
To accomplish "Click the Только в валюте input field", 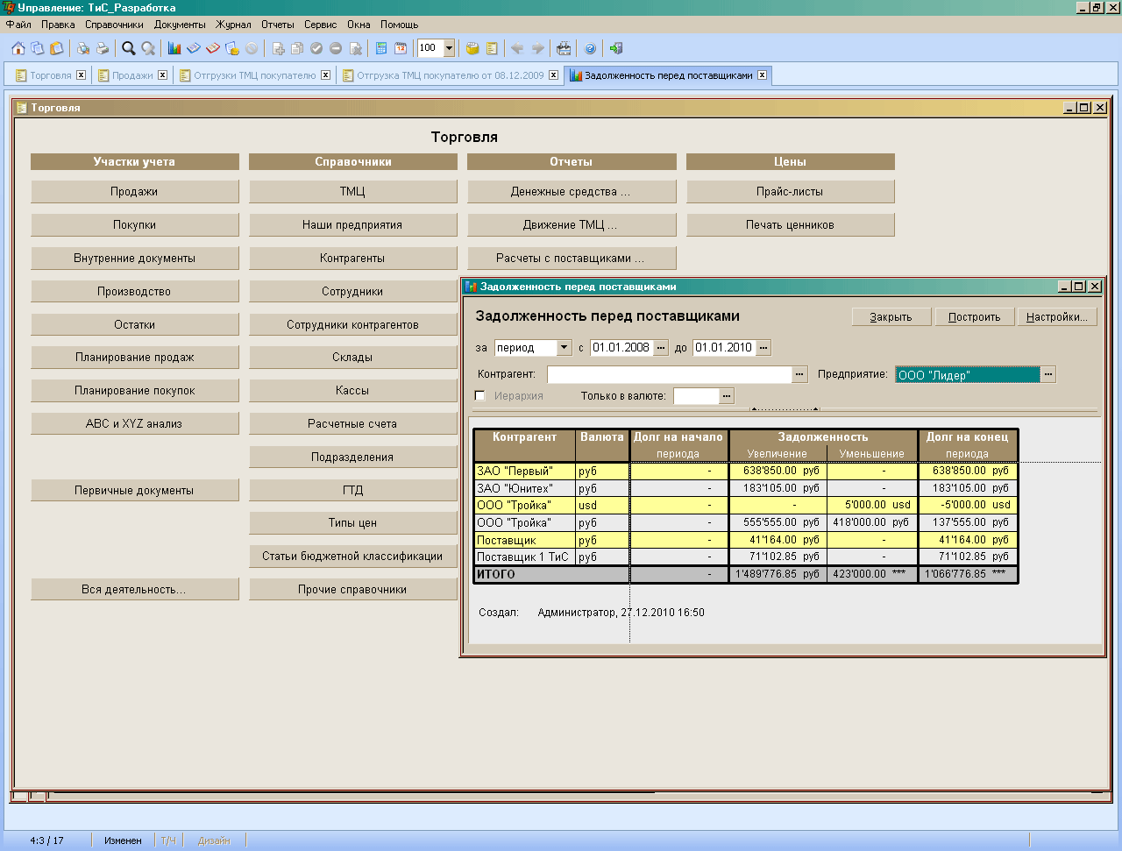I will click(x=696, y=396).
